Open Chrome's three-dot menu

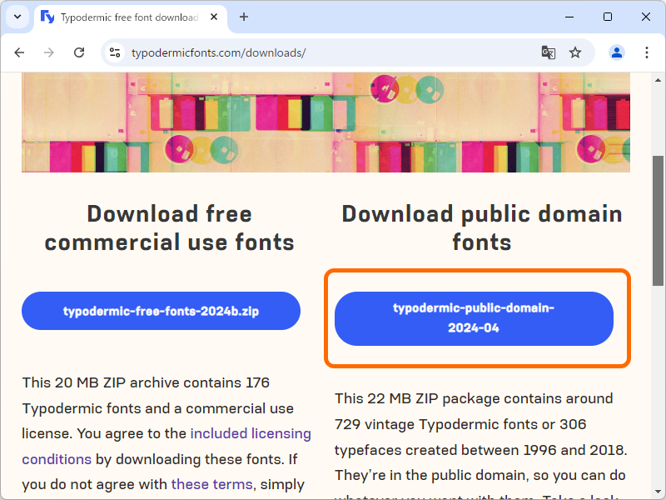(647, 52)
